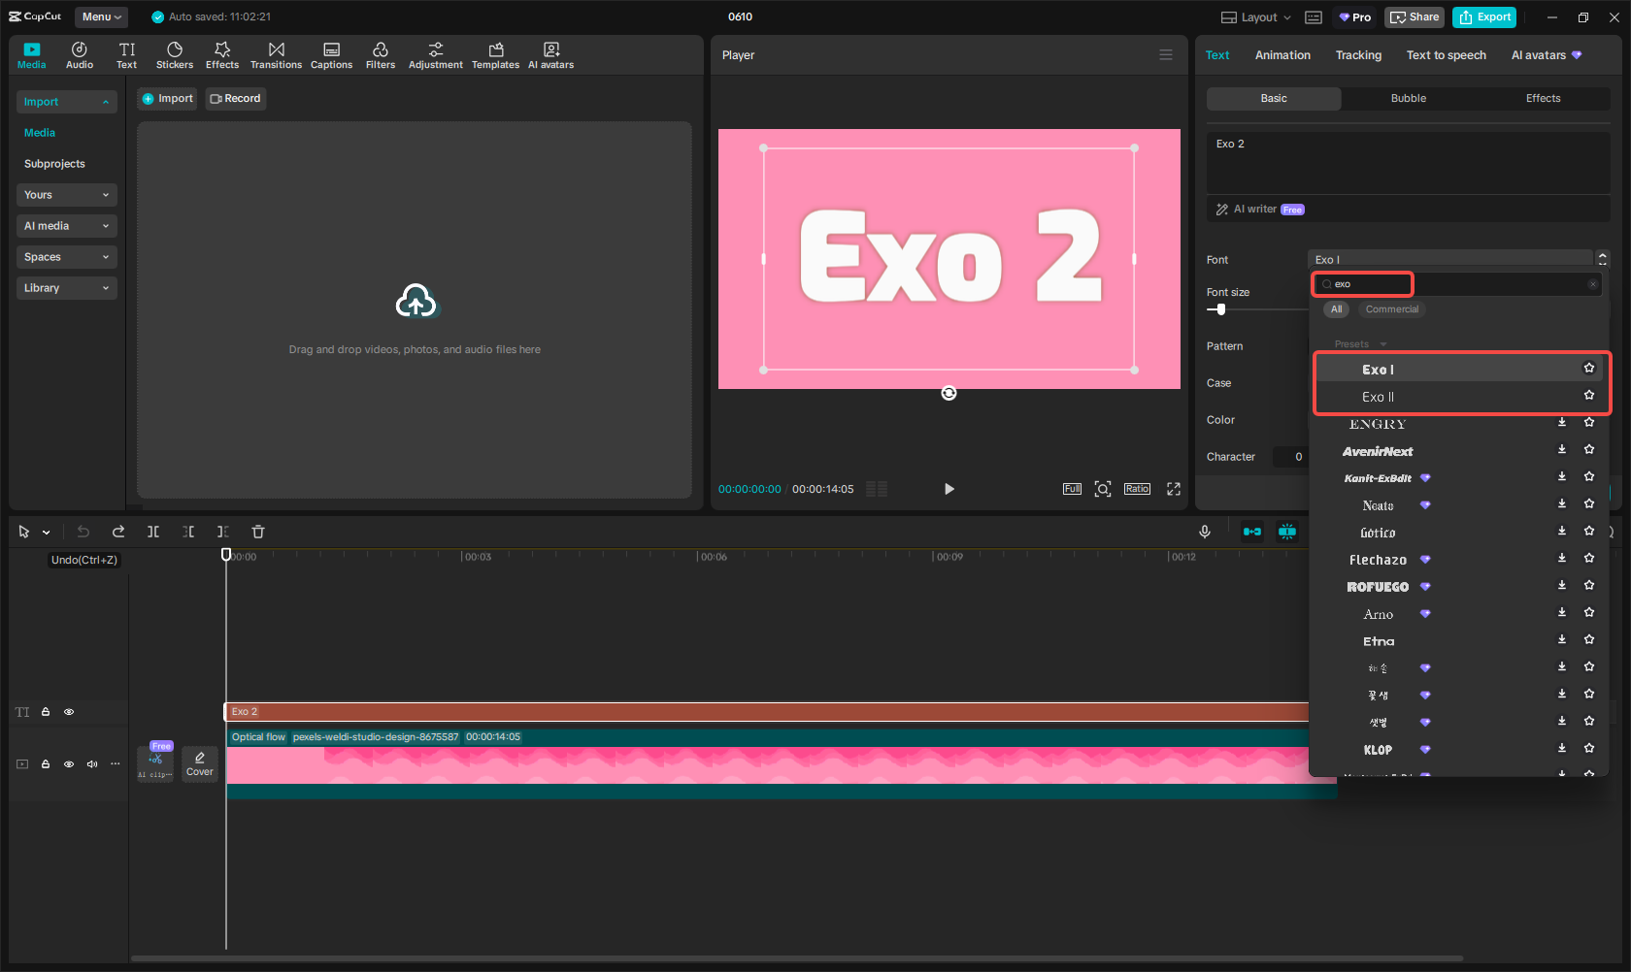Click the Share button

tap(1415, 17)
